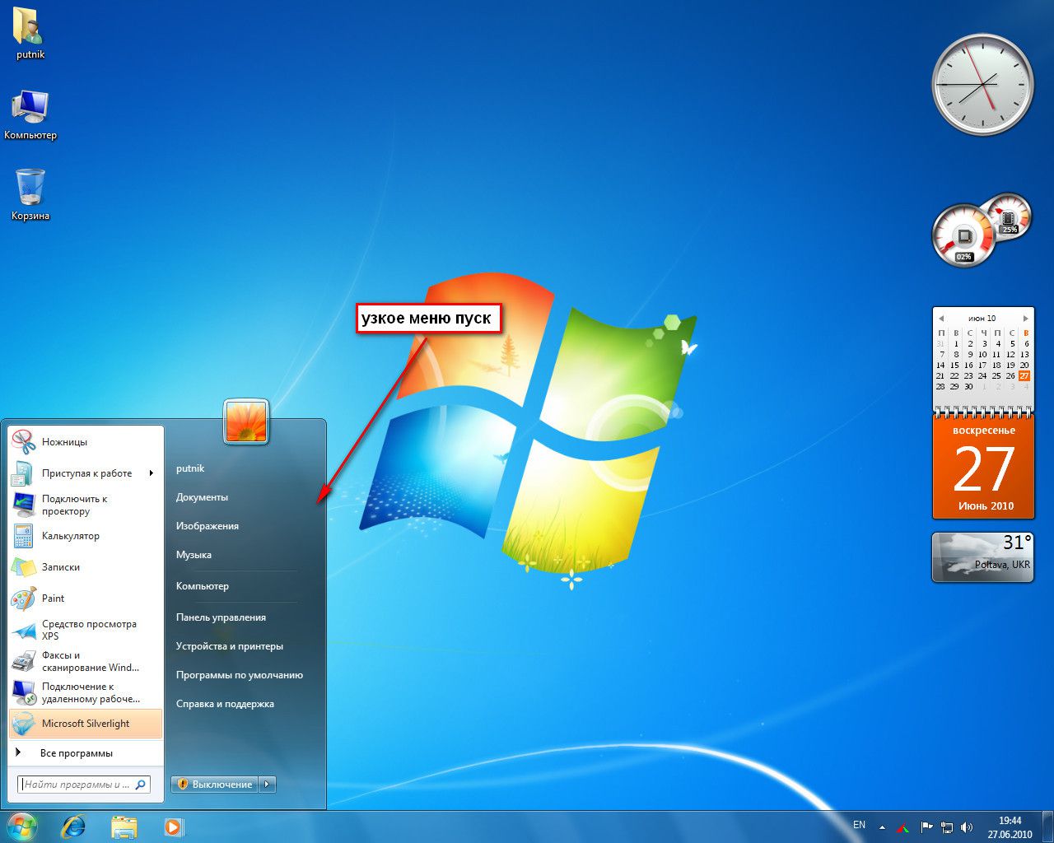The width and height of the screenshot is (1054, 843).
Task: Open the volume speaker icon in tray
Action: point(967,827)
